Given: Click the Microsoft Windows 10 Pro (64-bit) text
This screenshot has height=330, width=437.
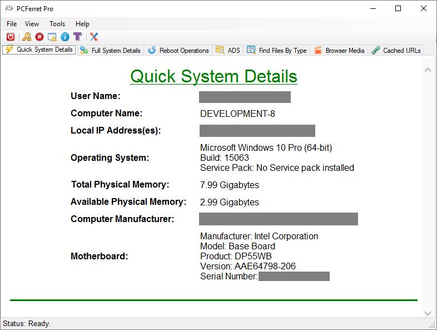Looking at the screenshot, I should point(266,147).
